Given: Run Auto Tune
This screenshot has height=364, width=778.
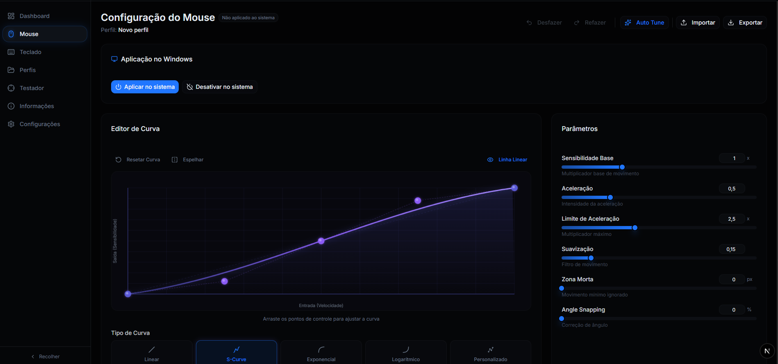Looking at the screenshot, I should (x=644, y=23).
